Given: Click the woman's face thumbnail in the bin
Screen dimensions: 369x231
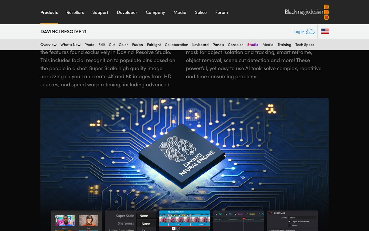Looking at the screenshot, I should click(89, 220).
